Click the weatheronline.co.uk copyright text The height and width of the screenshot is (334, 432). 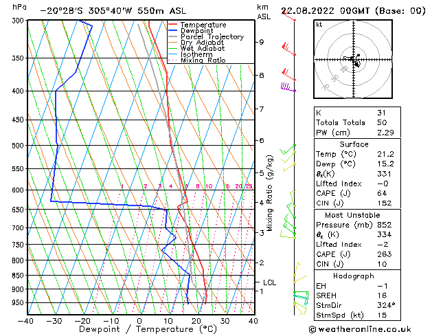point(361,329)
